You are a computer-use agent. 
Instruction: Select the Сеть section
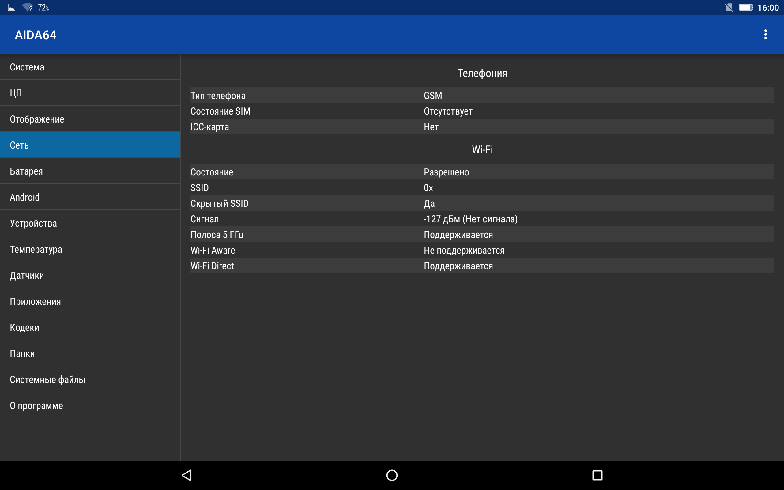[x=90, y=145]
